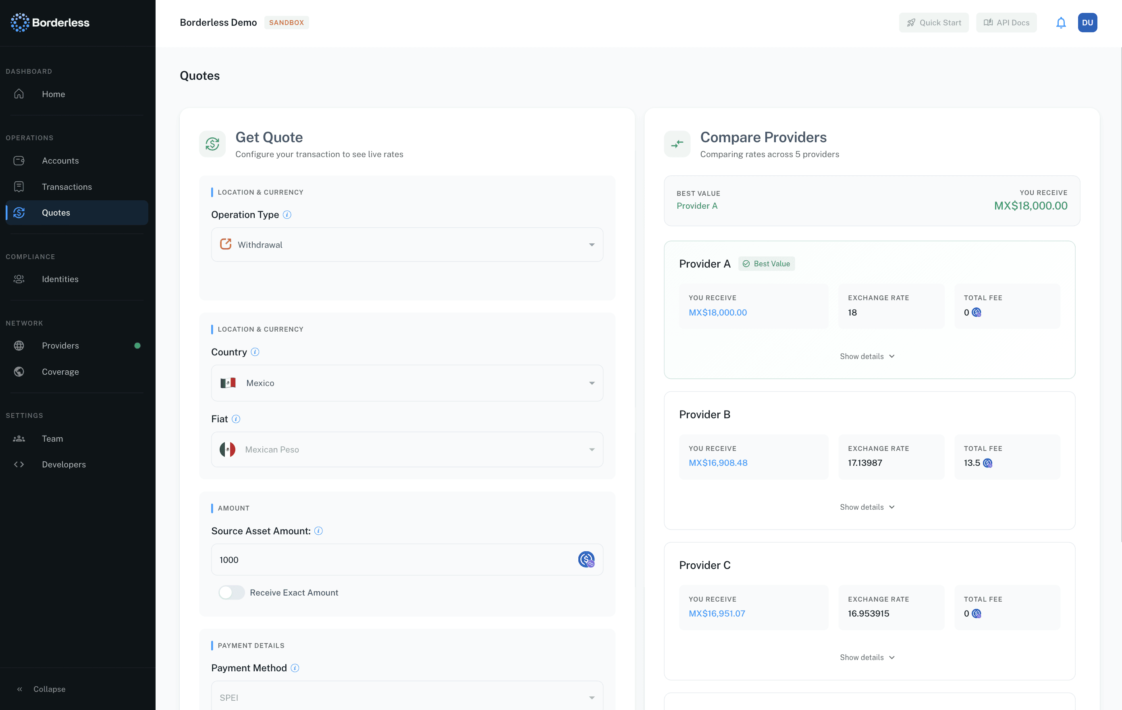
Task: Open Transactions in the sidebar
Action: coord(66,187)
